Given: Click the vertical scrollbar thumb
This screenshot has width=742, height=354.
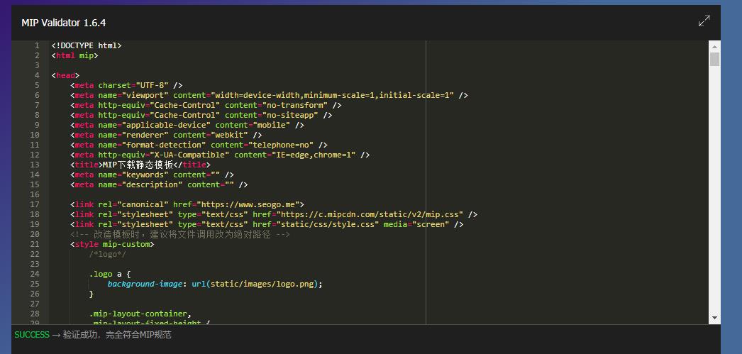Looking at the screenshot, I should pyautogui.click(x=714, y=59).
